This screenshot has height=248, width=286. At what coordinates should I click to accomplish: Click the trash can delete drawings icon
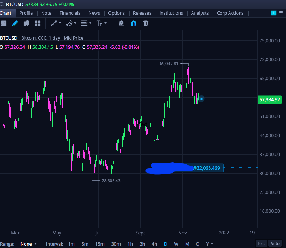click(x=146, y=23)
